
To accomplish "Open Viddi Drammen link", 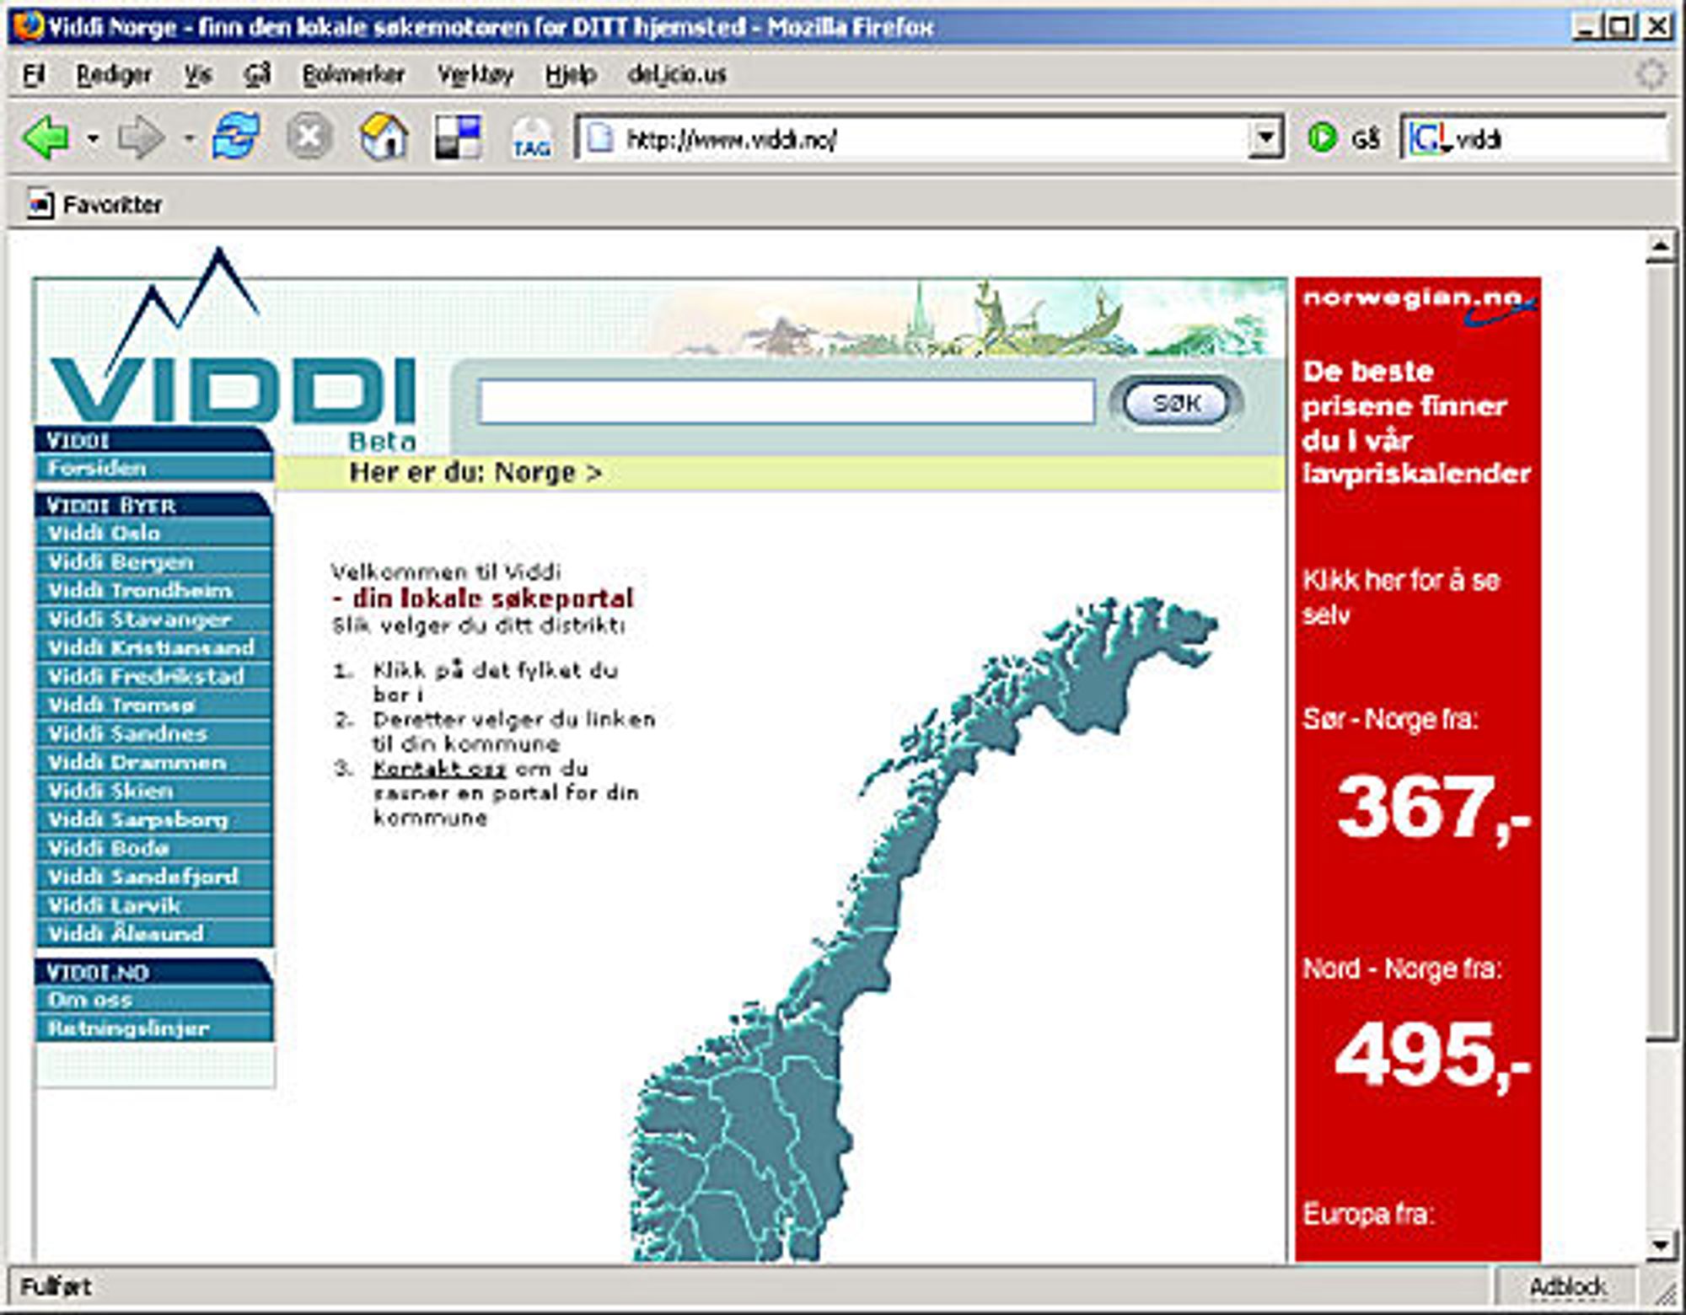I will 154,762.
